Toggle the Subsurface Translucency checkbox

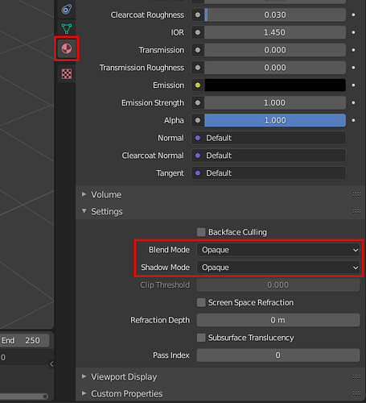[x=201, y=338]
